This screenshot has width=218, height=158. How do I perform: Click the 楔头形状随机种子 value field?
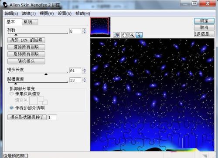[x=52, y=117]
